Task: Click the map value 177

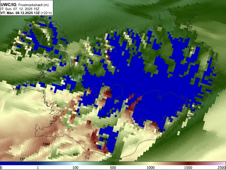Action: [x=72, y=79]
